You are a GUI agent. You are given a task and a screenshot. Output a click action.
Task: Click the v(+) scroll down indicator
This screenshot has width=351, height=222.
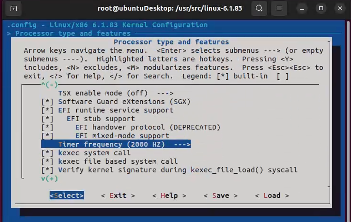[49, 179]
